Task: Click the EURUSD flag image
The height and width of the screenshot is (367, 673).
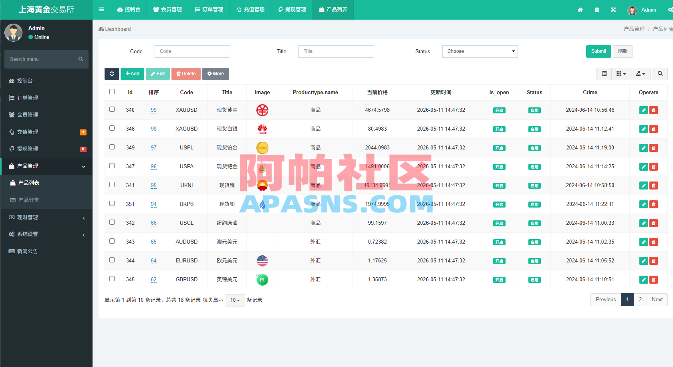Action: point(262,261)
